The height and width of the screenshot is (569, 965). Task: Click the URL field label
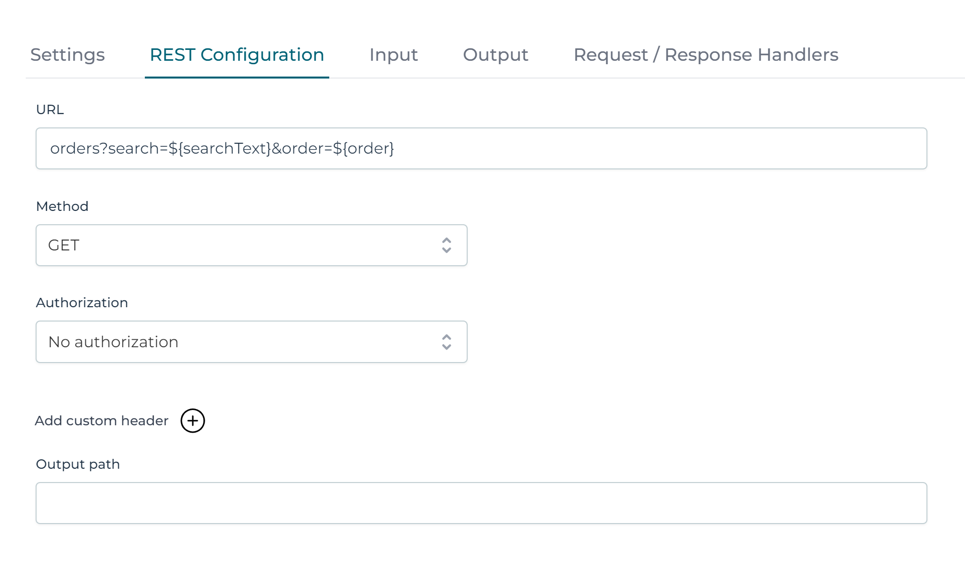pos(50,110)
